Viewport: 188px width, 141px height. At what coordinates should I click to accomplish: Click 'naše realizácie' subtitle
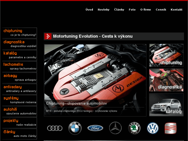pos(26,125)
